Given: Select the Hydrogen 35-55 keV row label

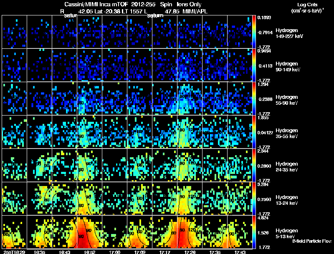Looking at the screenshot, I should tap(287, 133).
